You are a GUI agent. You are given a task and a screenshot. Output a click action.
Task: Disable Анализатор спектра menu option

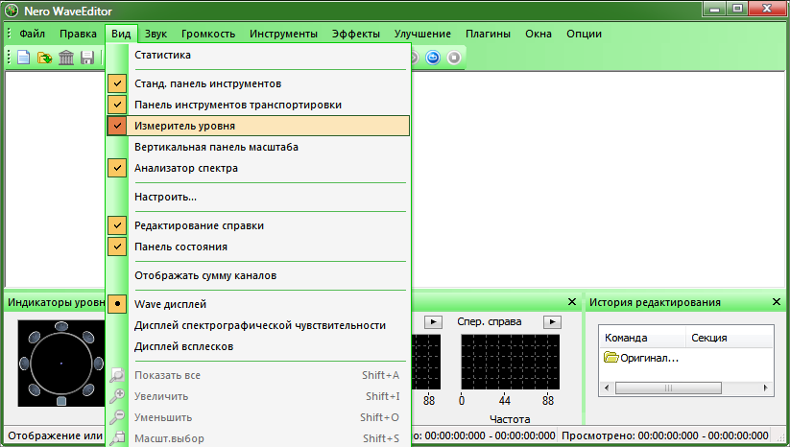[x=117, y=168]
